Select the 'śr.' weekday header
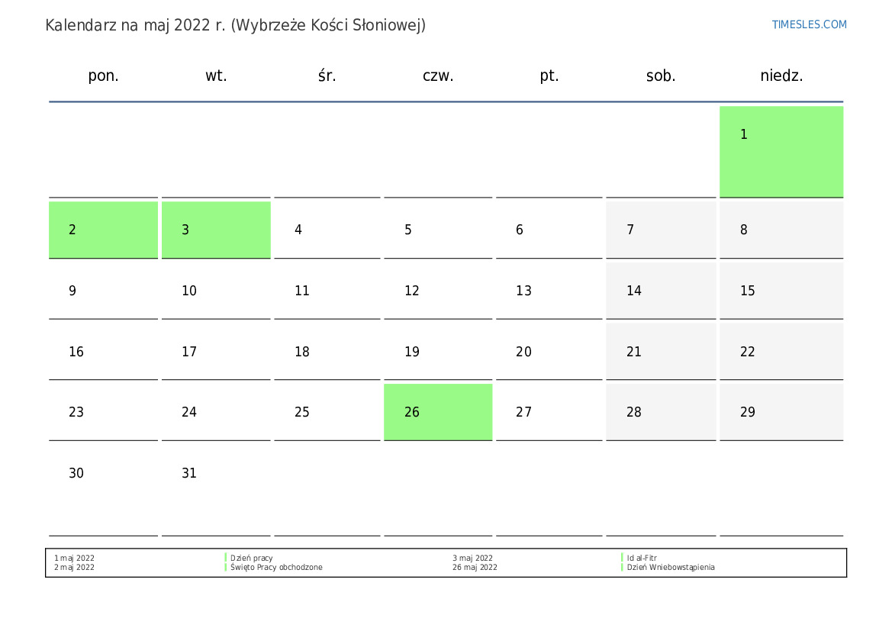The width and height of the screenshot is (892, 631). [327, 76]
